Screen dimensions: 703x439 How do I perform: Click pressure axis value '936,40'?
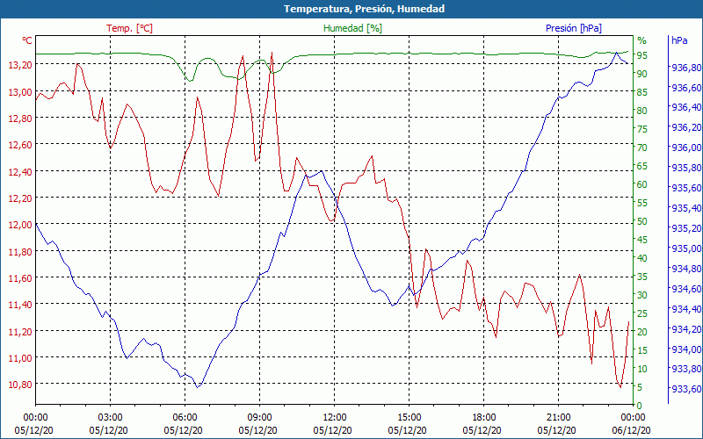click(x=686, y=107)
